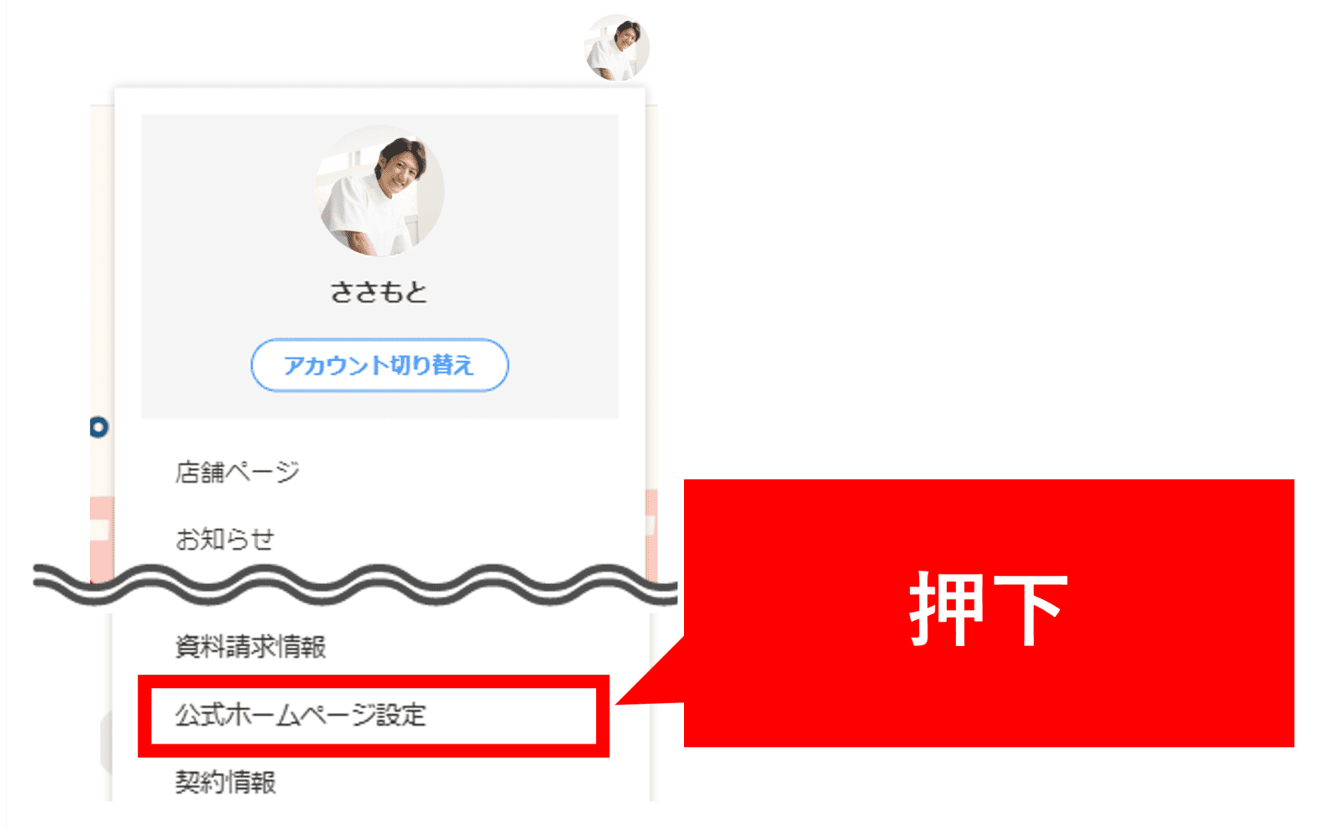Open the 契約情報 menu item

(x=225, y=782)
